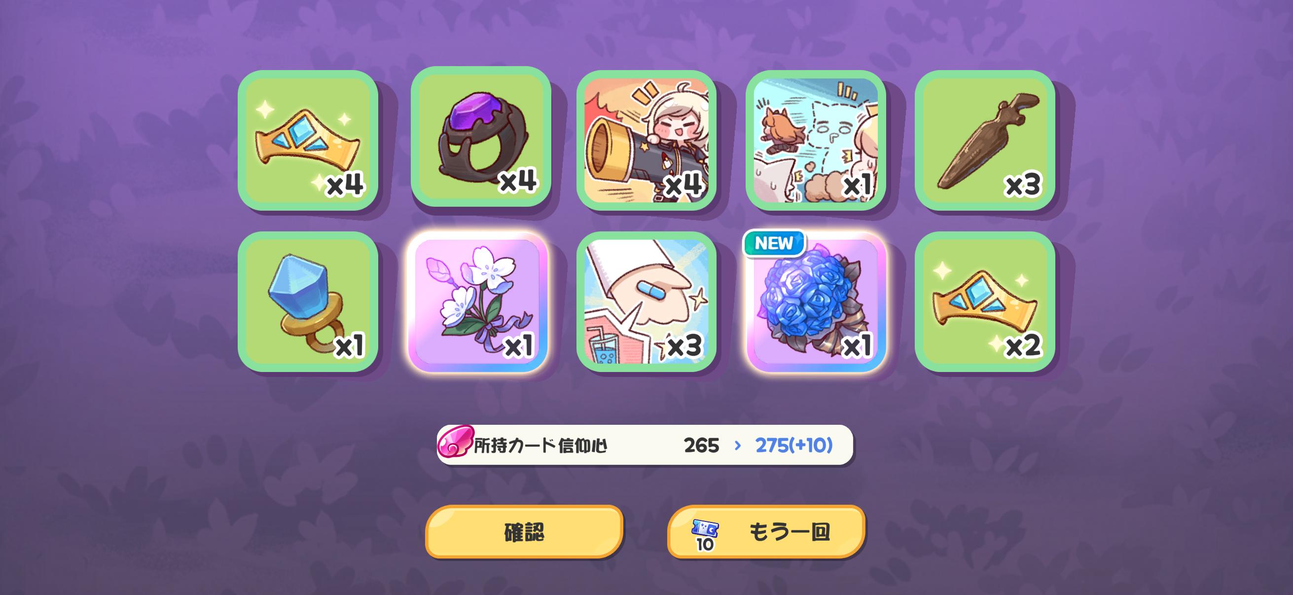Image resolution: width=1293 pixels, height=595 pixels.
Task: Select the golden tiara item with x4
Action: click(308, 140)
